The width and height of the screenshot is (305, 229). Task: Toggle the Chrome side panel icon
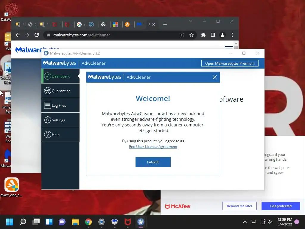[x=213, y=35]
